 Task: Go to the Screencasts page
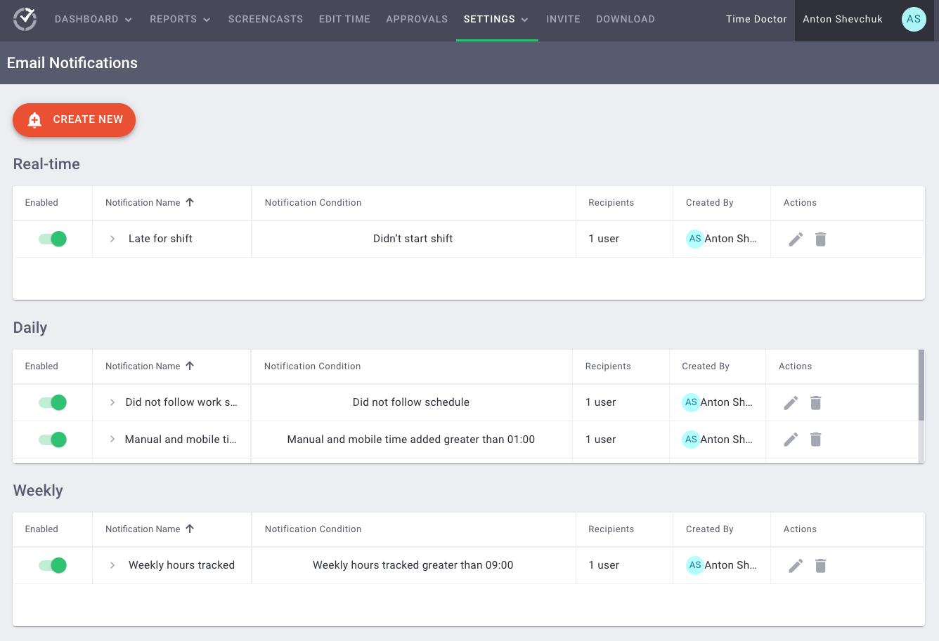(x=266, y=19)
